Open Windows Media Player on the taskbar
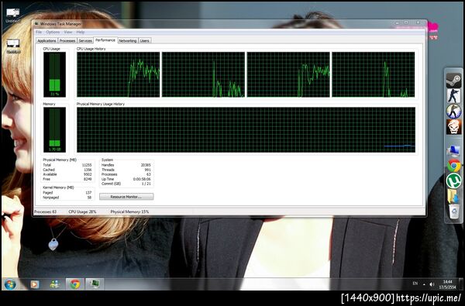Viewport: 465px width, 306px height. (34, 284)
